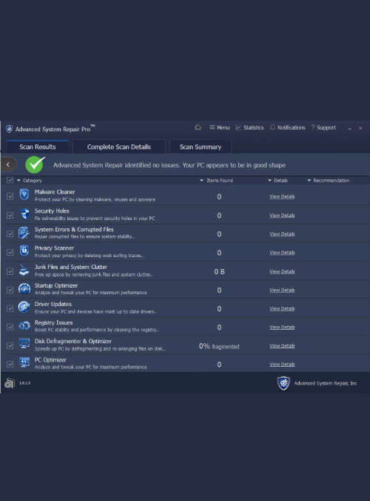370x501 pixels.
Task: View Details for Registry Issues
Action: [282, 327]
